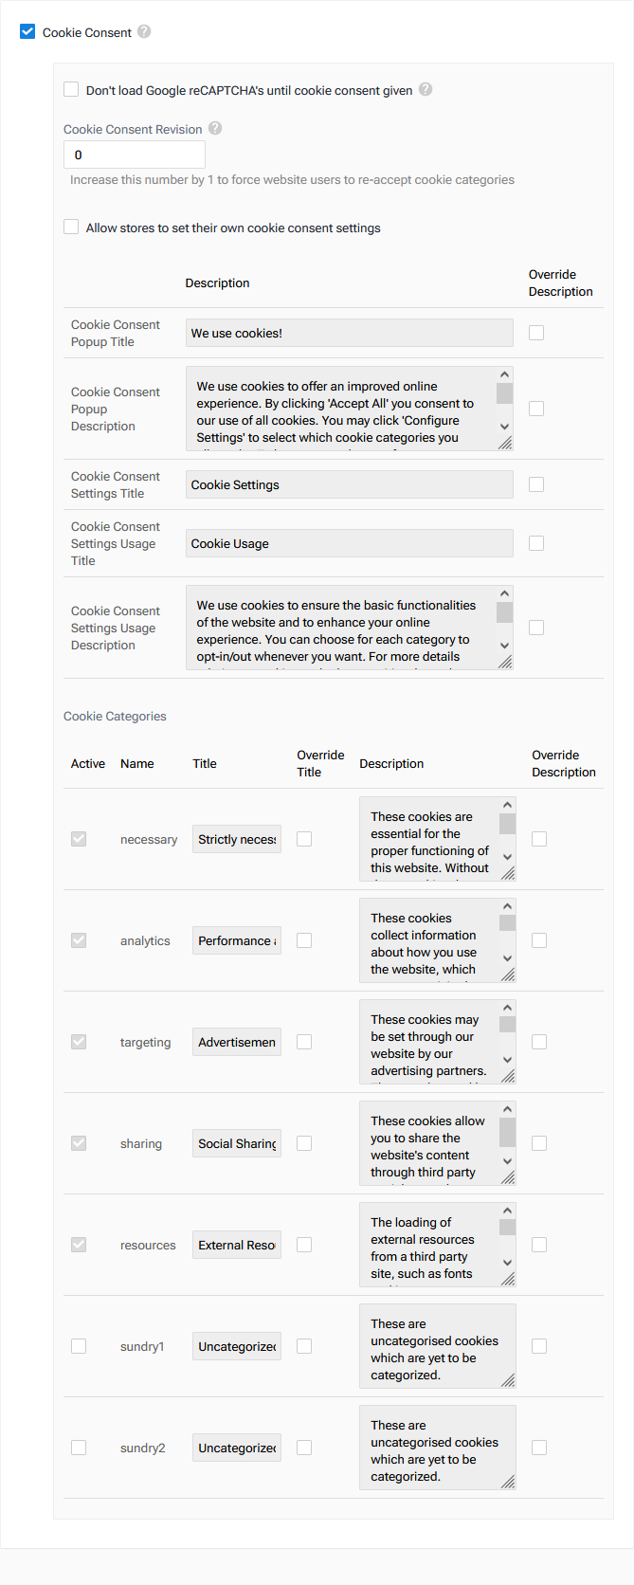
Task: Click the up scroll arrow on sharing category description
Action: coord(506,1108)
